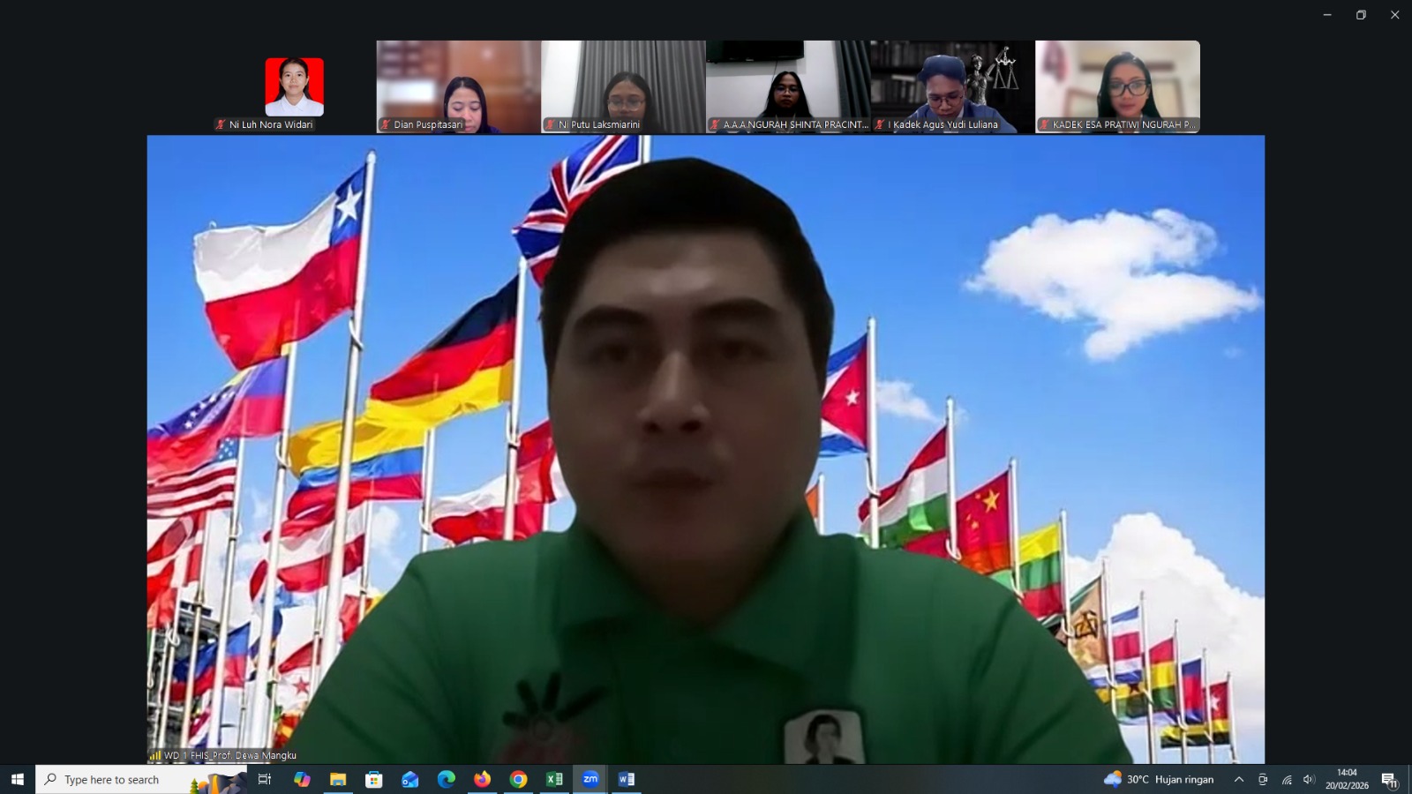Click Kadek Esa Pratiwi's video tile
The image size is (1412, 794).
(1117, 86)
